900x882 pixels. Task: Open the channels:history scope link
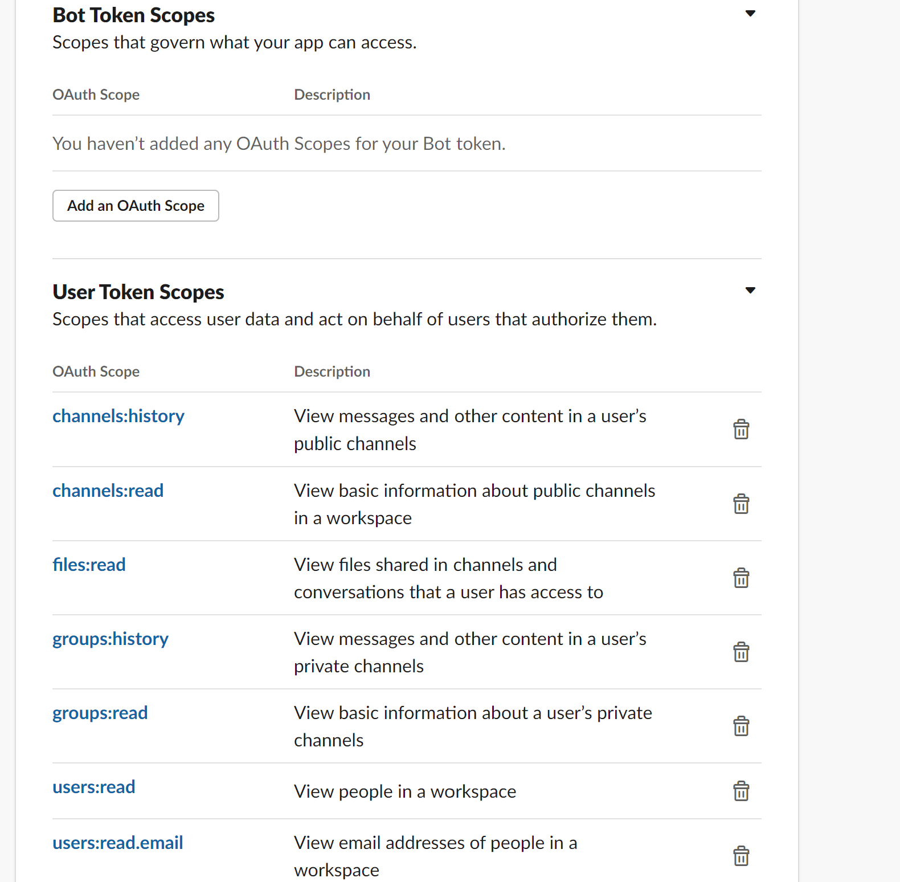118,416
